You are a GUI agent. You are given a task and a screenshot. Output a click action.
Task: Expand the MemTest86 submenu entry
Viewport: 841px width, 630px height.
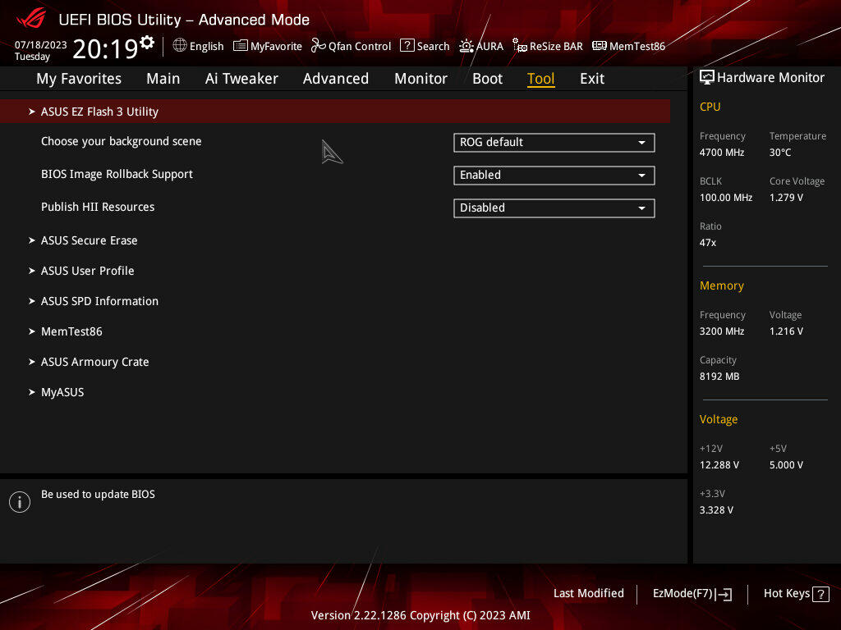66,331
